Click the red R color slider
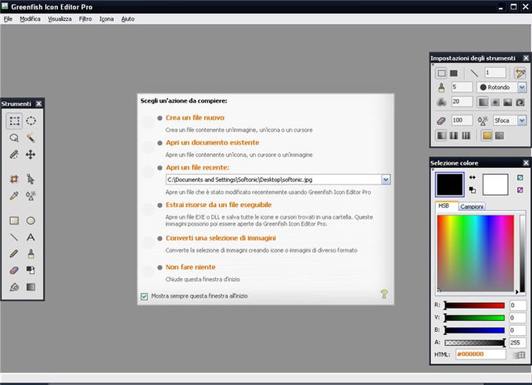This screenshot has height=385, width=532. (475, 305)
